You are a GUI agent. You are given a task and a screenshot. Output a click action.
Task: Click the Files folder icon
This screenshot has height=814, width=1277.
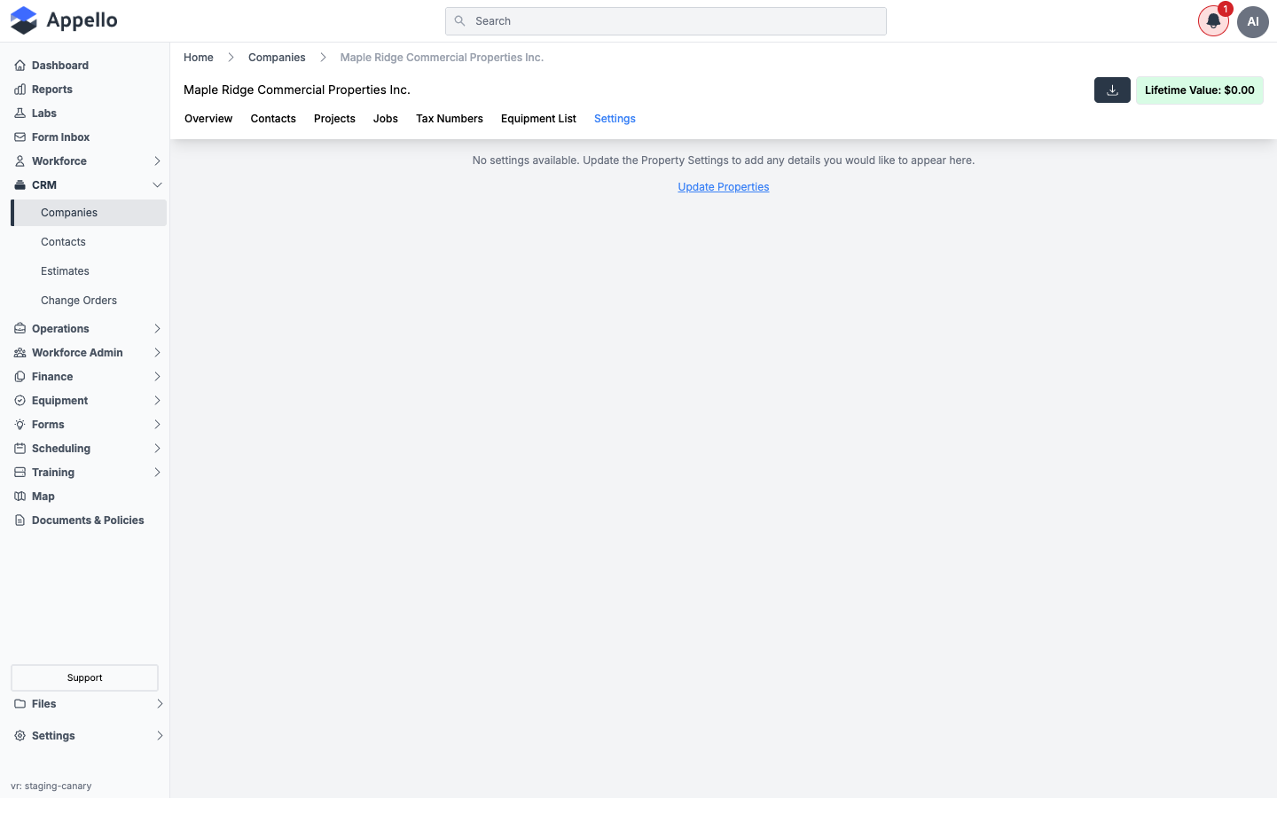click(20, 704)
